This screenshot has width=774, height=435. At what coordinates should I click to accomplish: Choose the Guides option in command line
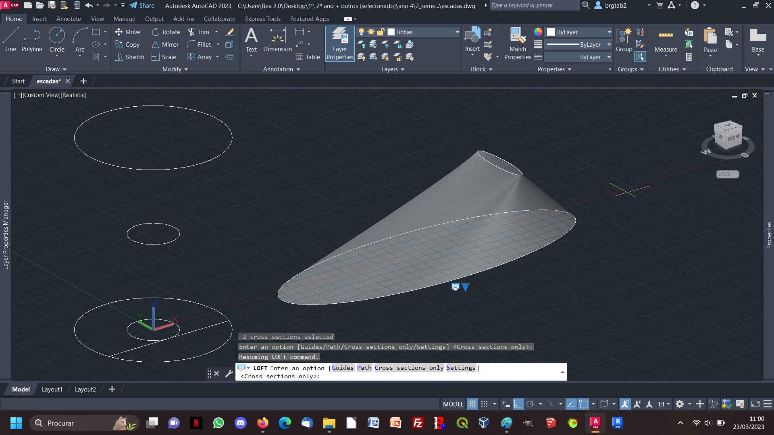tap(343, 368)
